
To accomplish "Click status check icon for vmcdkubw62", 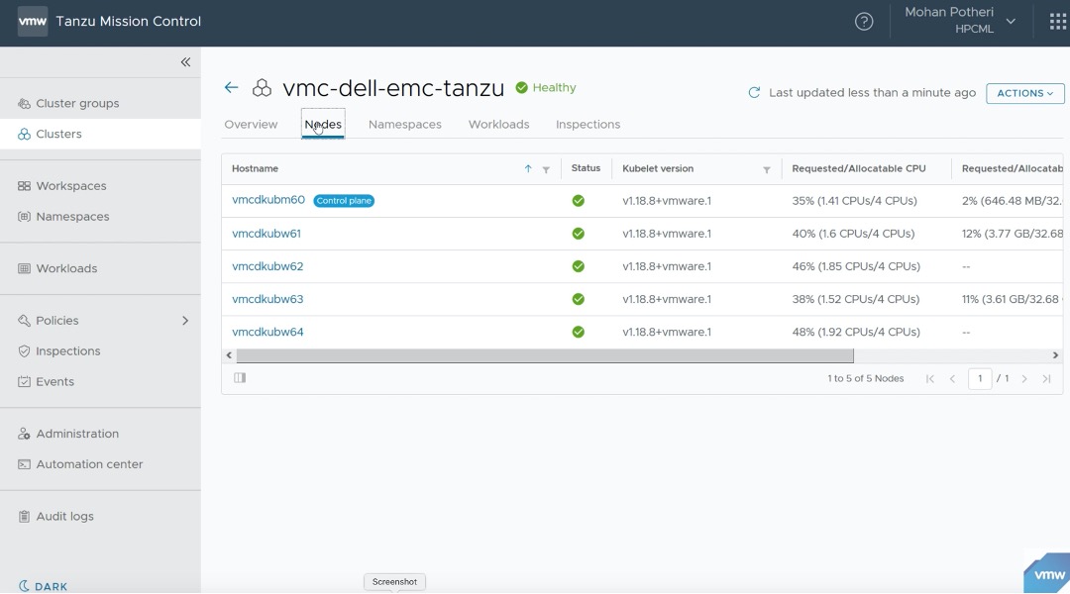I will click(578, 266).
